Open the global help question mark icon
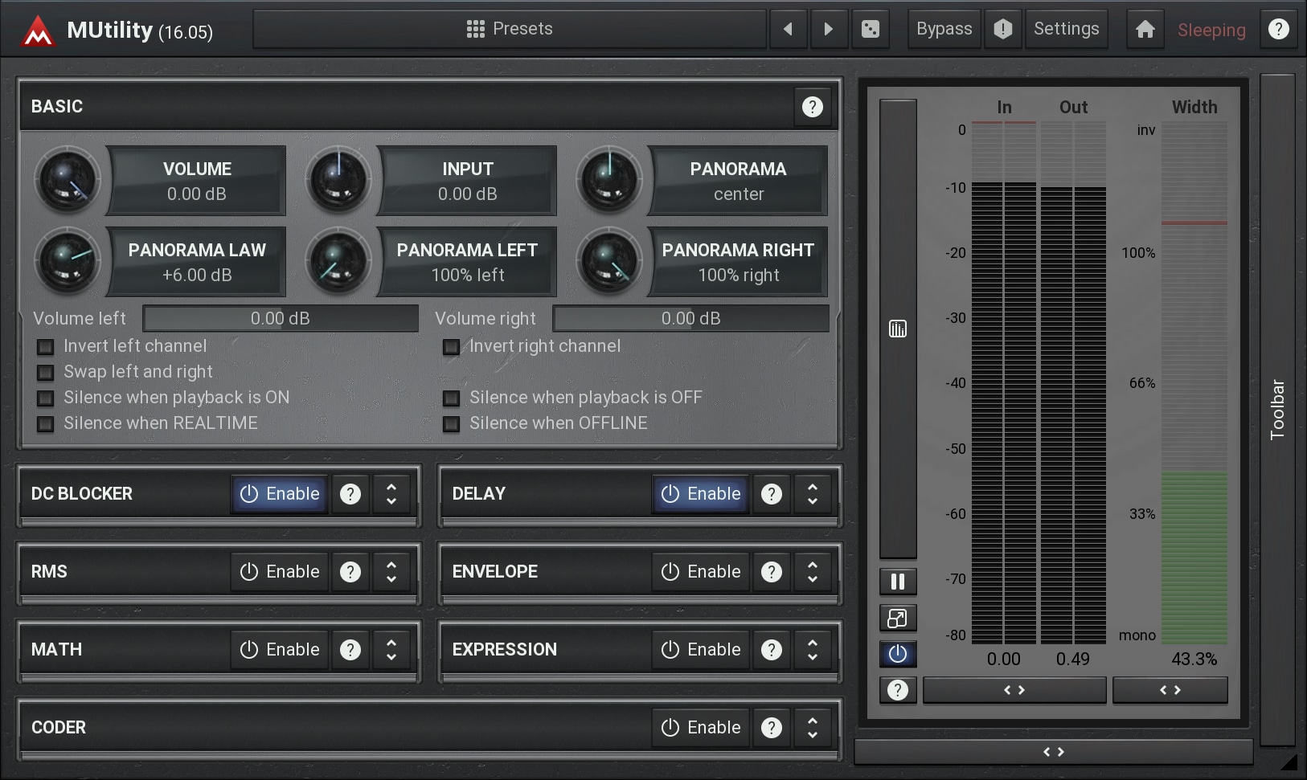This screenshot has height=780, width=1307. tap(1278, 30)
